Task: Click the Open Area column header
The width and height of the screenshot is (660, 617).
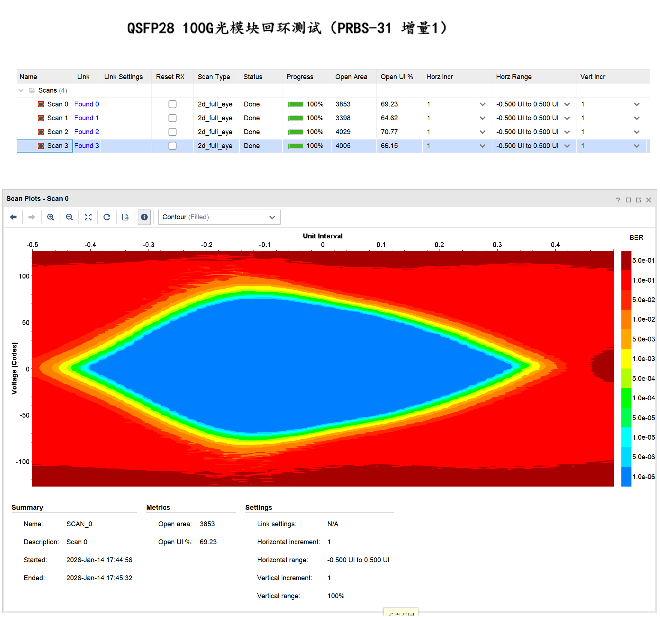Action: (x=351, y=77)
